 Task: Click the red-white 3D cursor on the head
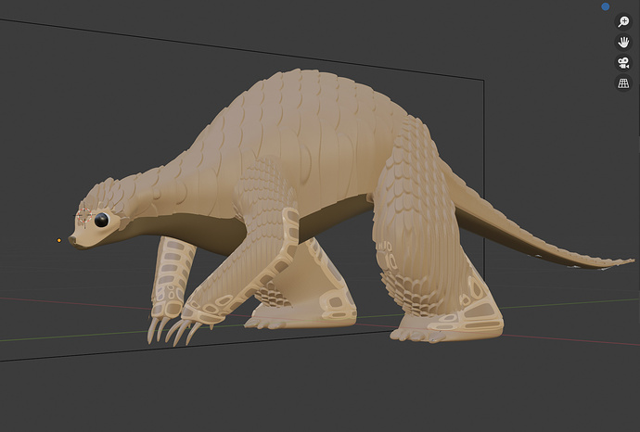coord(84,215)
